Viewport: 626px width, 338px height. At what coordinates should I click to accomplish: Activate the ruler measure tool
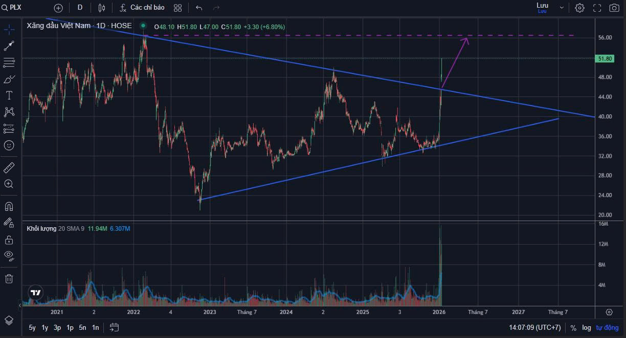tap(9, 167)
